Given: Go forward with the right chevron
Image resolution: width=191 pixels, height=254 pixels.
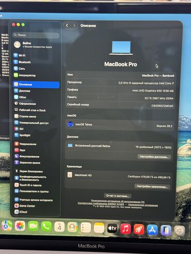Looking at the screenshot, I should 74,26.
